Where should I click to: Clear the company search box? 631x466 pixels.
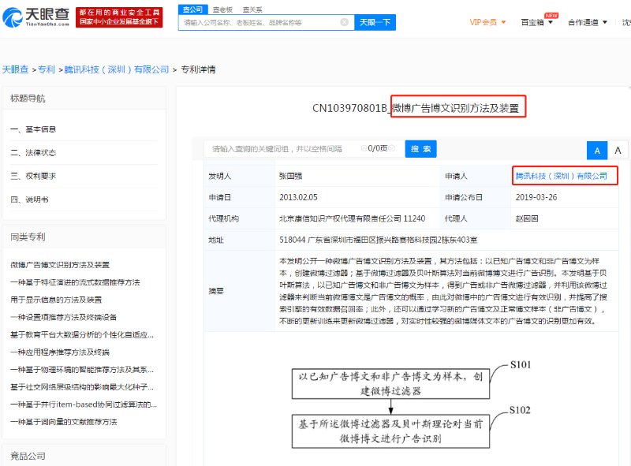pos(344,22)
